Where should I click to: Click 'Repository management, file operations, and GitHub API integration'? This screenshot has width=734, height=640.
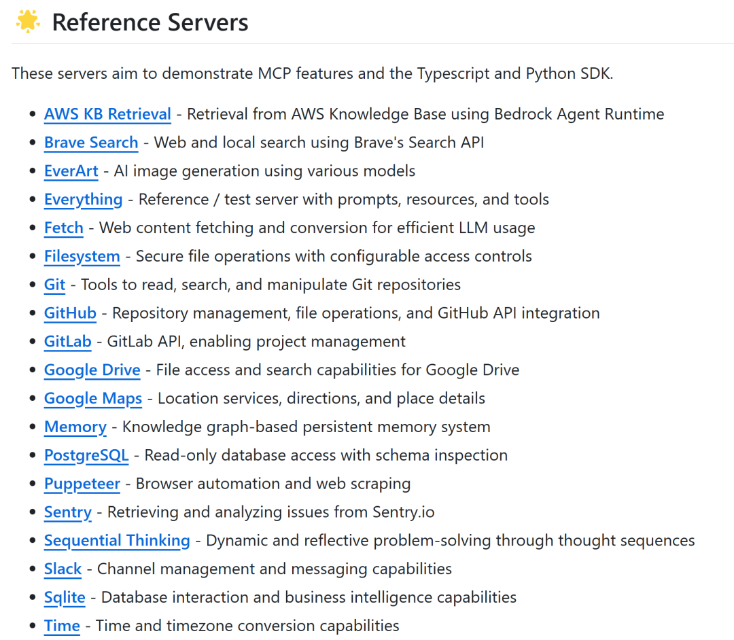click(355, 313)
